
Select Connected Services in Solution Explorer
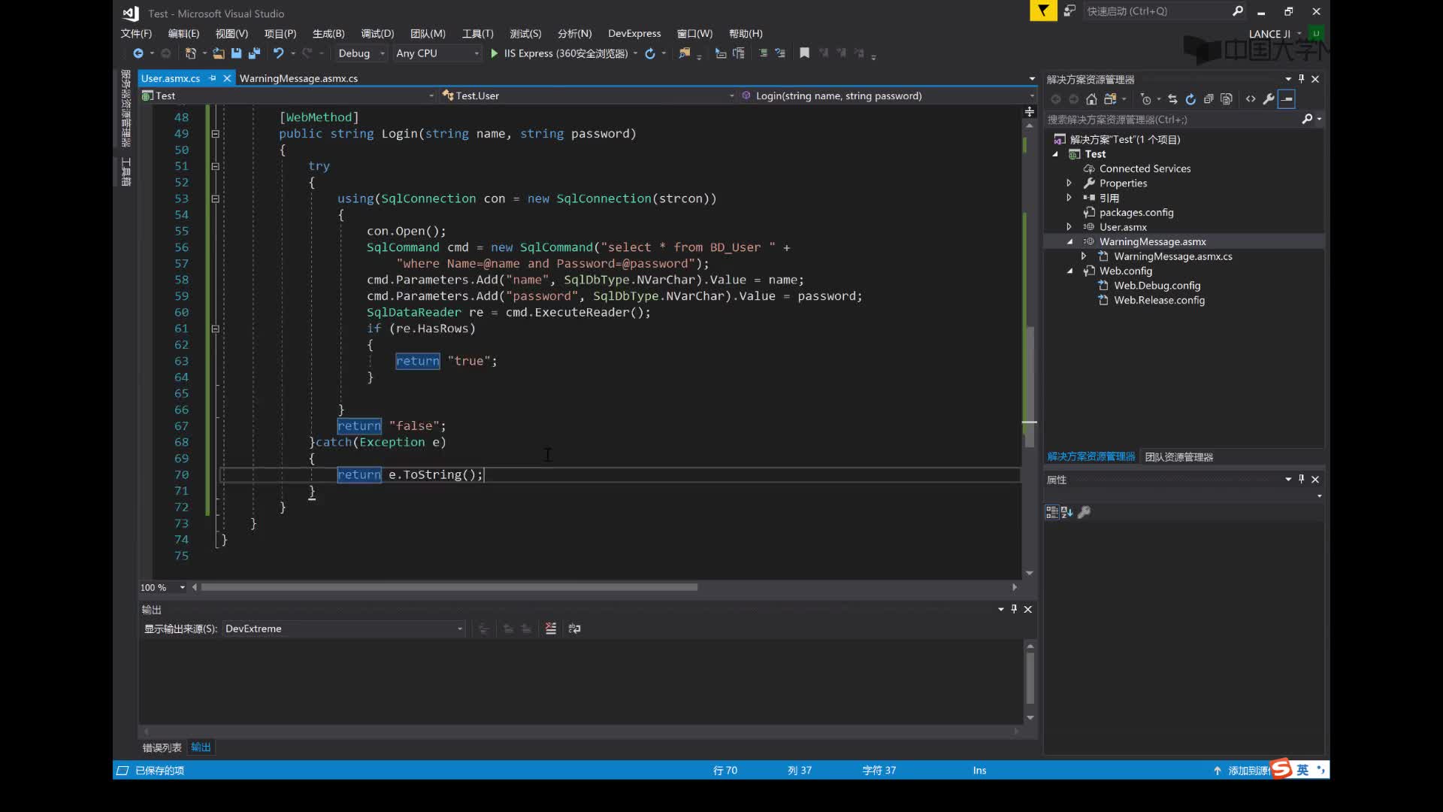[x=1145, y=168]
